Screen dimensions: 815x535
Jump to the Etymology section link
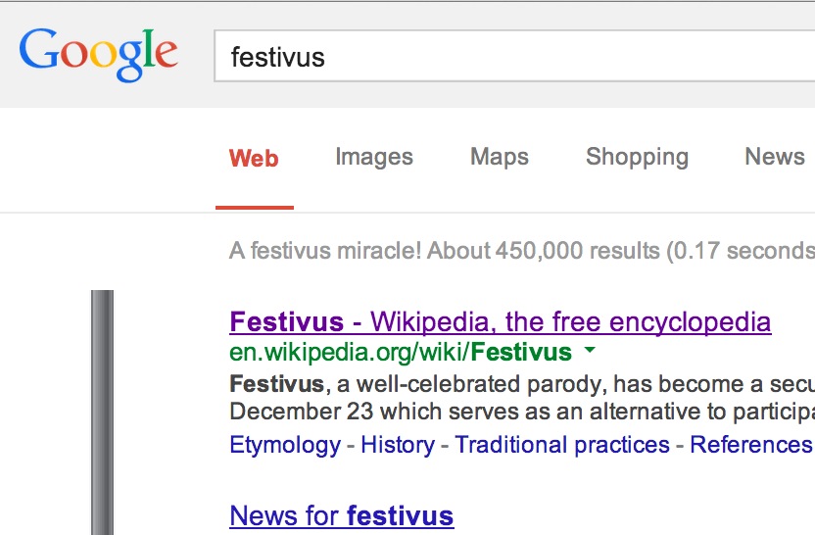point(284,445)
